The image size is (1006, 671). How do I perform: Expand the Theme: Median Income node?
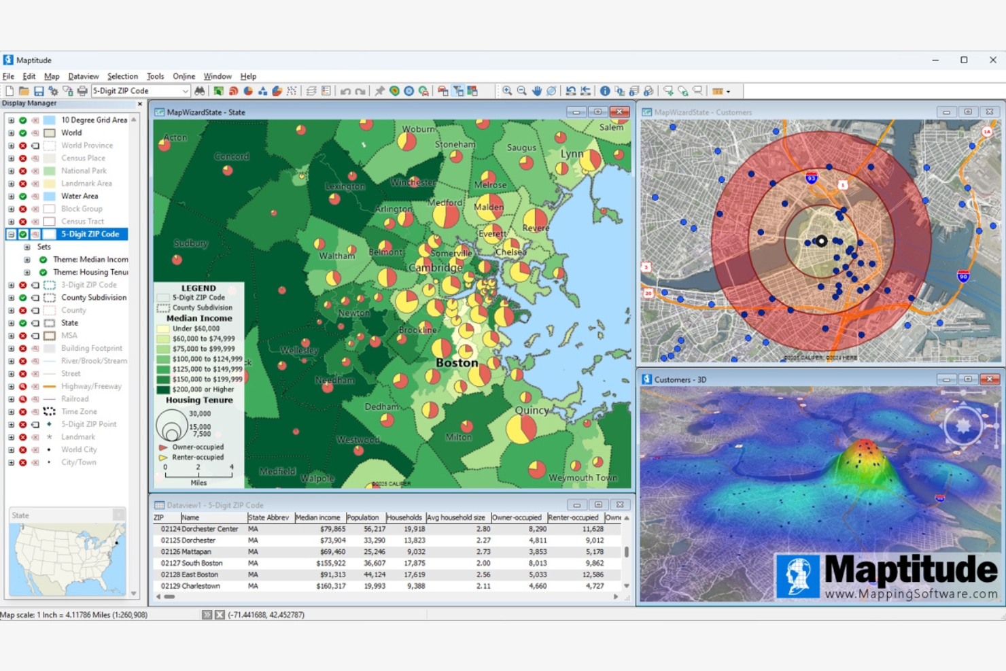tap(26, 259)
